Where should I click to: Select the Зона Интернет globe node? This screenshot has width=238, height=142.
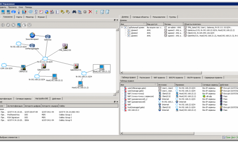[32, 35]
